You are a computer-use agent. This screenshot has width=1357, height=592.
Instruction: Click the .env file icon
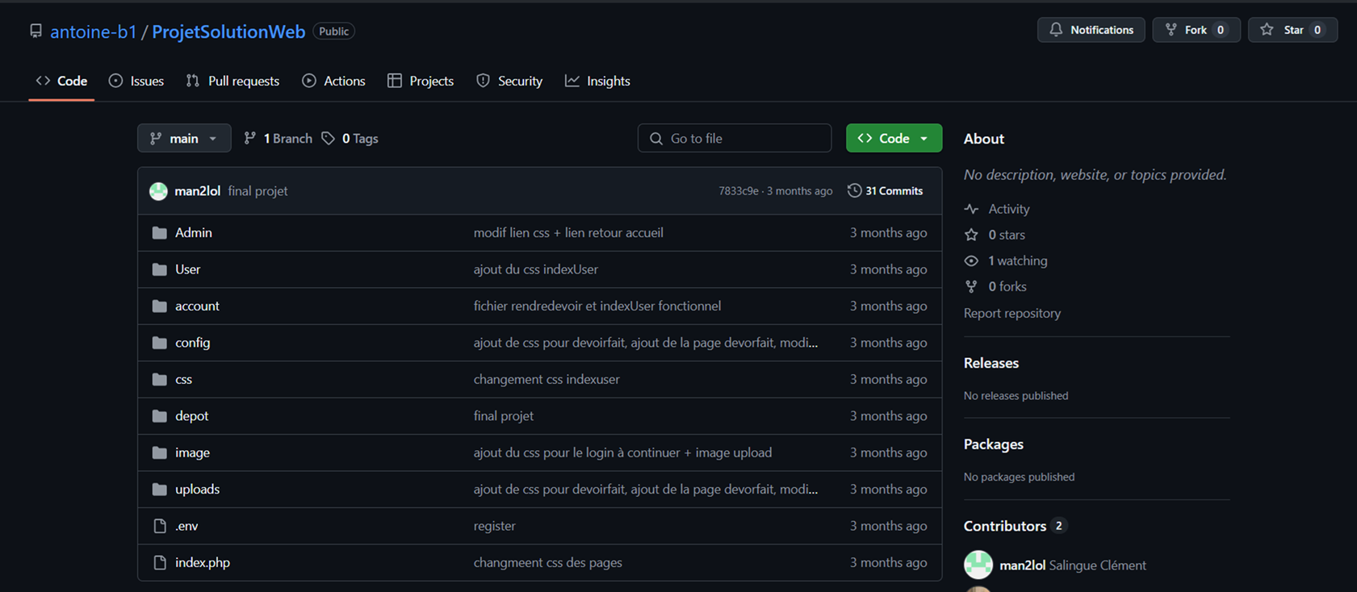point(160,526)
